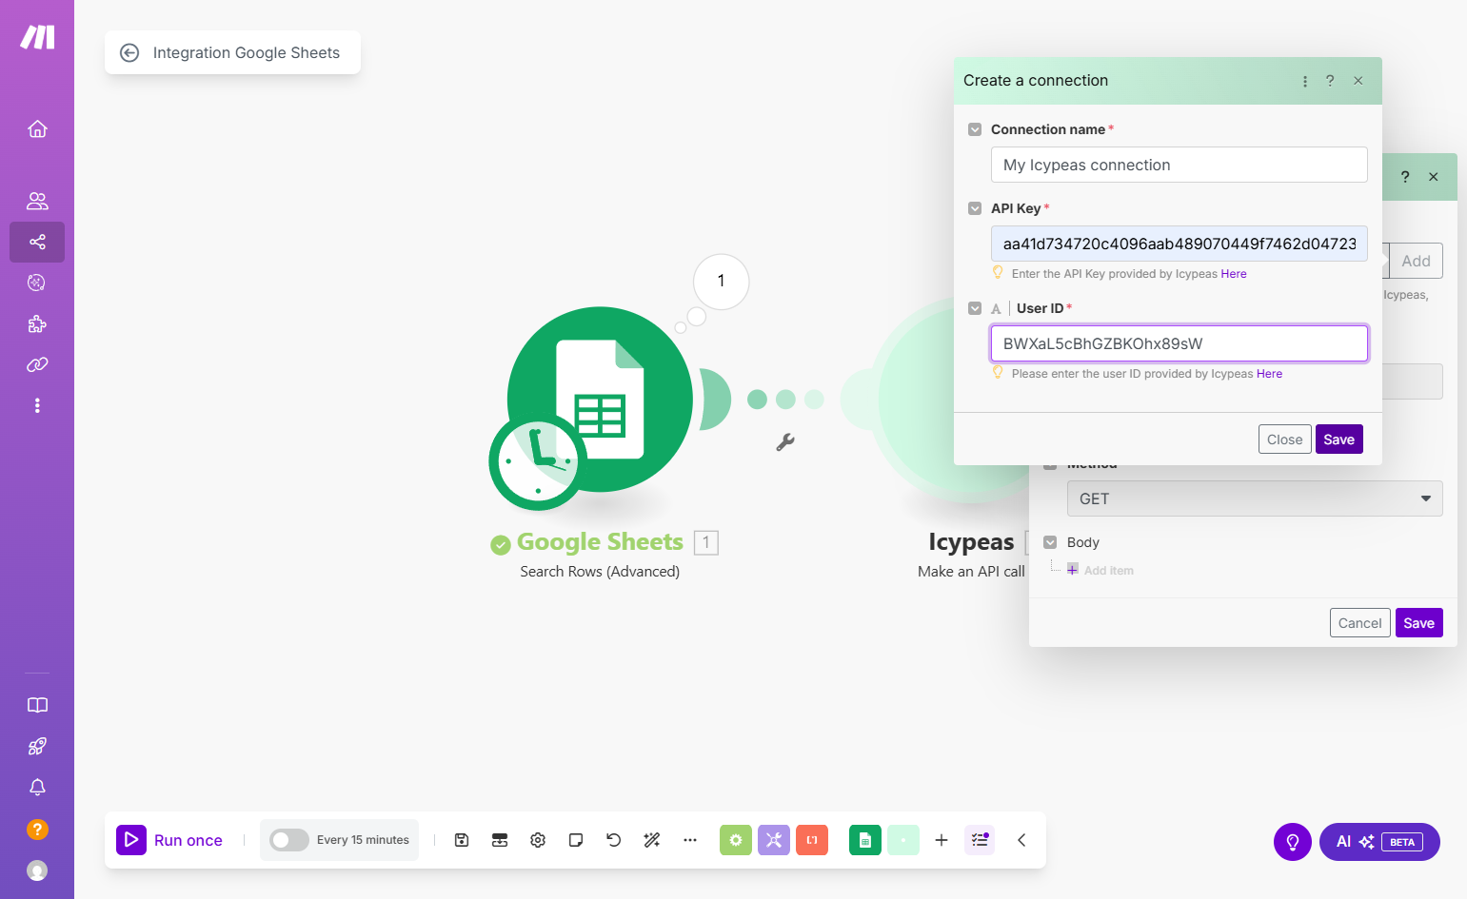Toggle the User ID field checkbox

[975, 308]
